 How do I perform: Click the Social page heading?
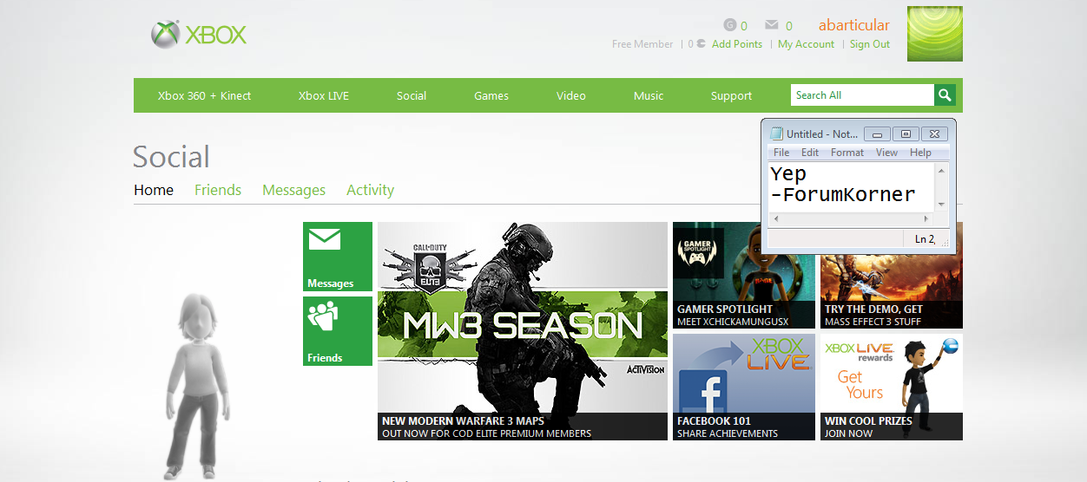pyautogui.click(x=171, y=157)
